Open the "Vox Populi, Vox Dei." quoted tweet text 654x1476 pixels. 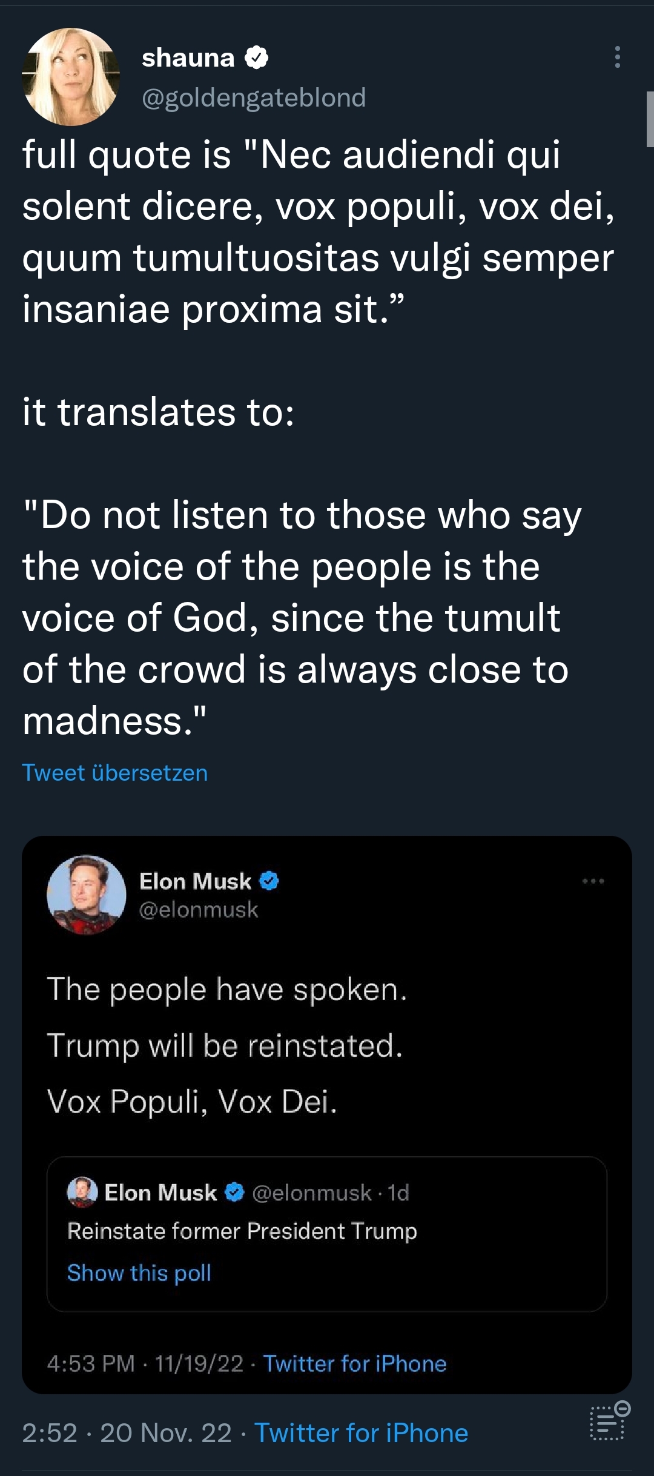[192, 1101]
